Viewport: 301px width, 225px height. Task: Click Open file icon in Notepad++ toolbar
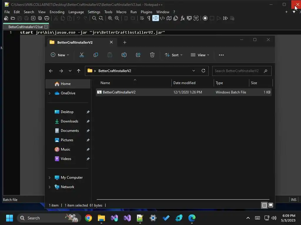click(13, 18)
